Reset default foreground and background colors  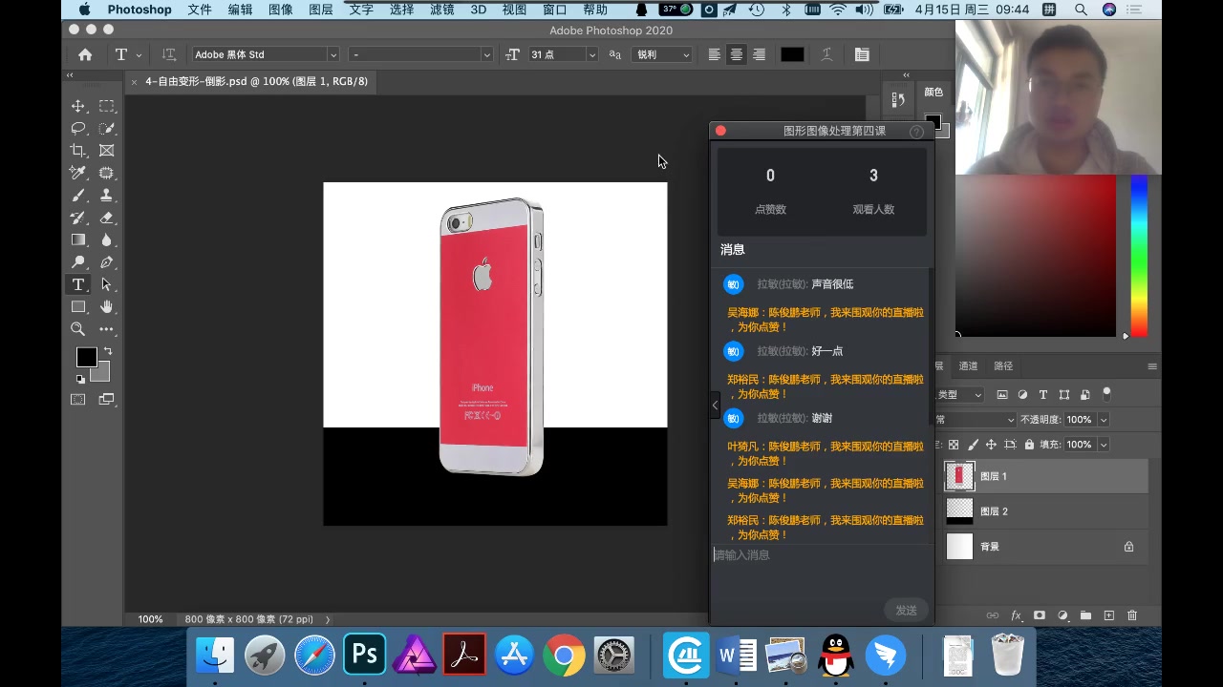point(80,379)
